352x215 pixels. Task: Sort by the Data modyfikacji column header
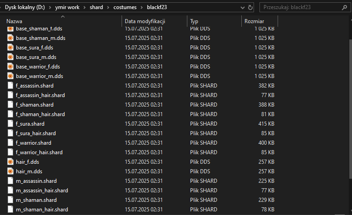(145, 21)
